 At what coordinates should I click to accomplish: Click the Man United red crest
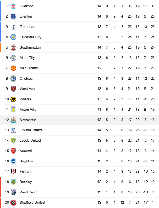[13, 68]
